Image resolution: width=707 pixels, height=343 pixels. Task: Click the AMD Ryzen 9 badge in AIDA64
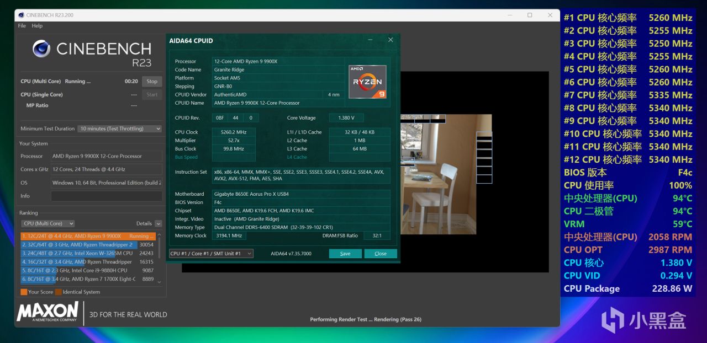367,82
